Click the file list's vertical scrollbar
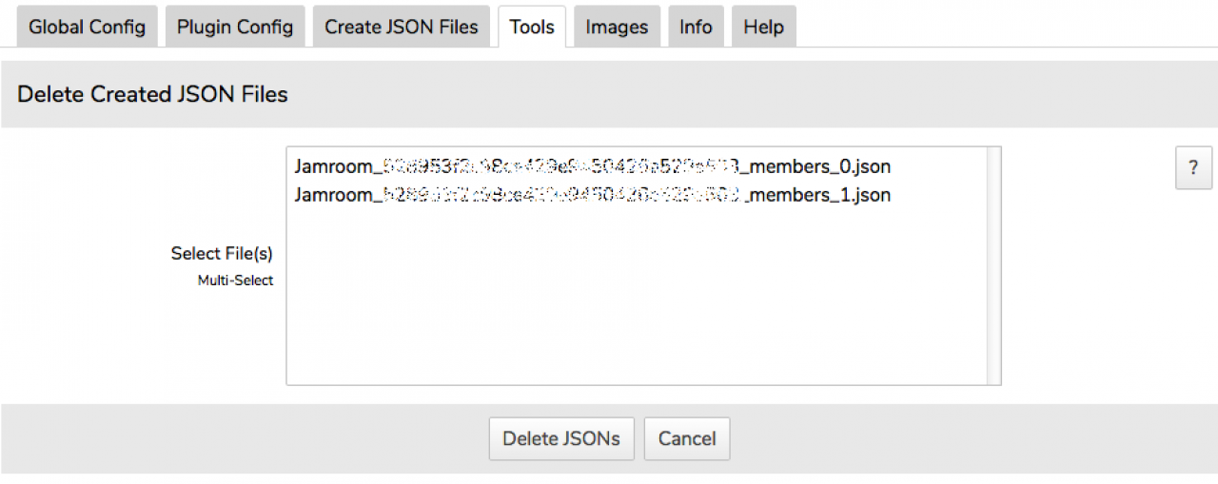Viewport: 1218px width, 484px height. click(x=993, y=265)
